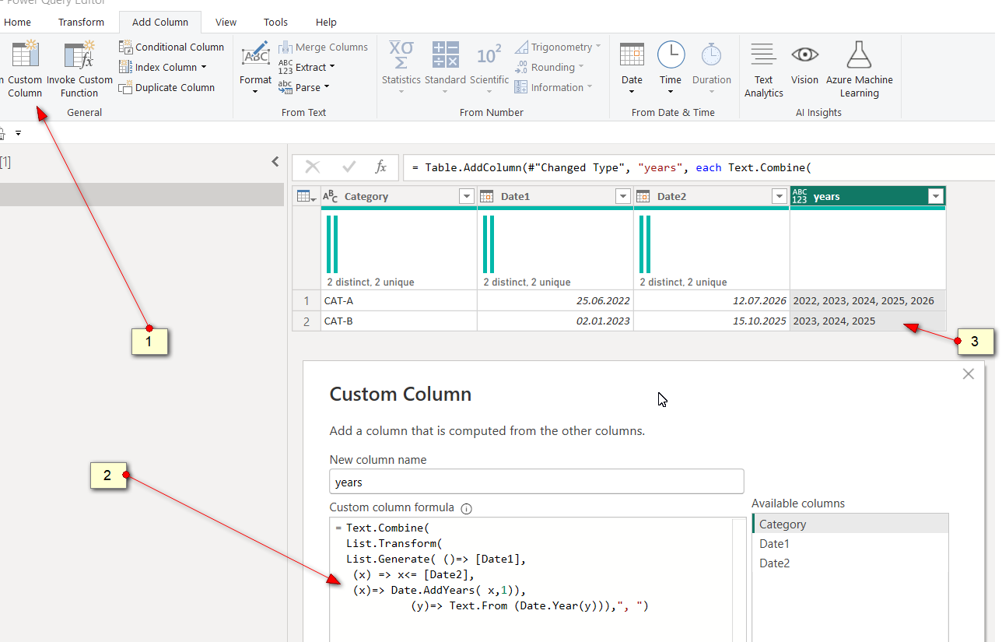Screen dimensions: 1002x642
Task: Open the Rounding dropdown
Action: coord(548,67)
